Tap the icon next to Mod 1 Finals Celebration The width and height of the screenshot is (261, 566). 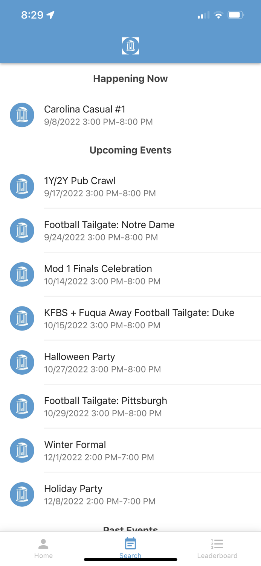tap(22, 274)
